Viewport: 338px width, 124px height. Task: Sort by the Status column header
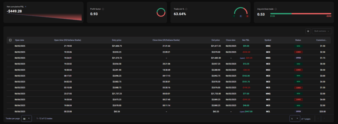tap(298, 40)
